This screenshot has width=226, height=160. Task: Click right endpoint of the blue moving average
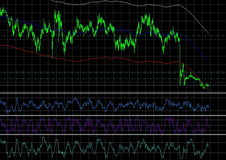tap(208, 62)
